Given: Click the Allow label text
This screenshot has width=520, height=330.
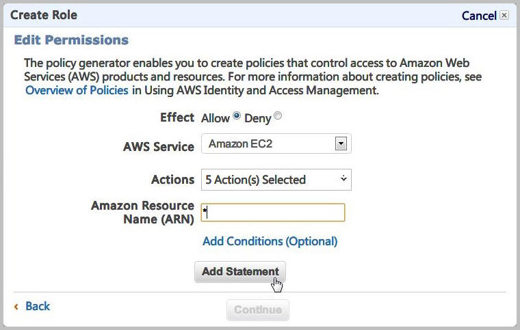Looking at the screenshot, I should point(216,118).
